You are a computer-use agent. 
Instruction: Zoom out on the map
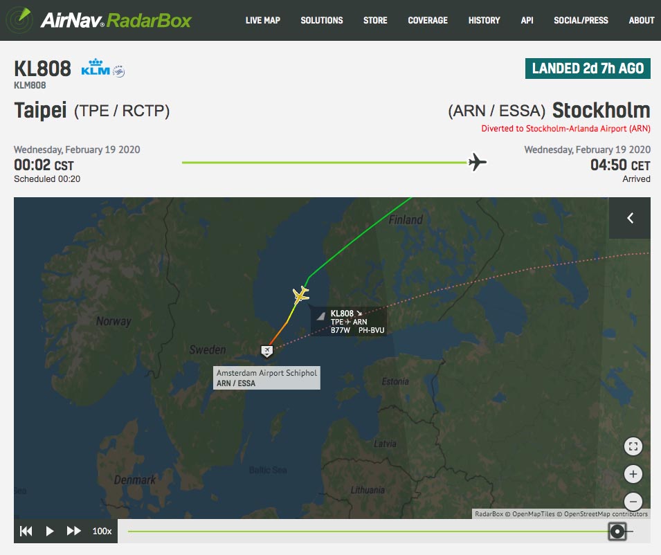tap(633, 502)
